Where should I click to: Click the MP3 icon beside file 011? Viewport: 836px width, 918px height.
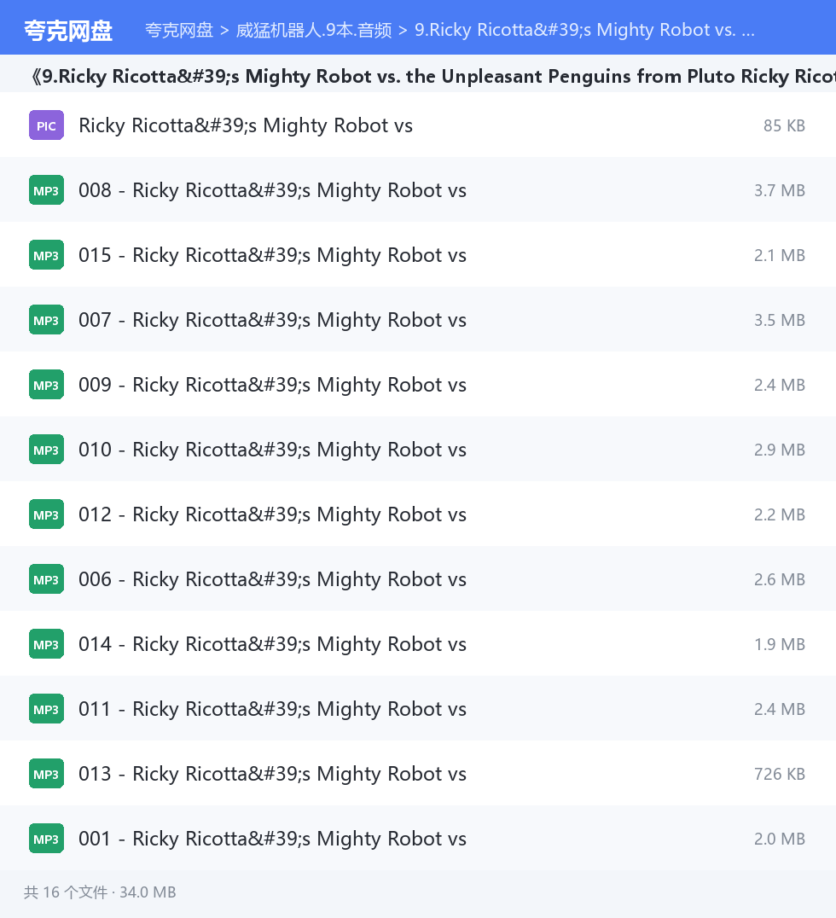click(46, 709)
